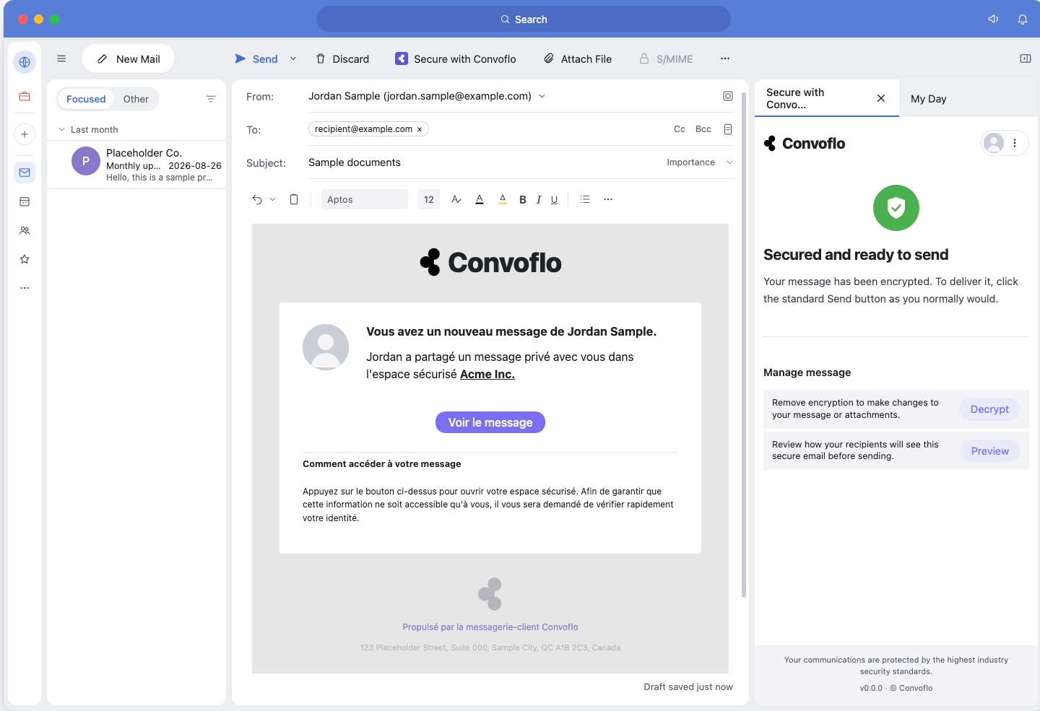This screenshot has height=711, width=1040.
Task: Click the compose pane vertical scrollbar
Action: point(744,345)
